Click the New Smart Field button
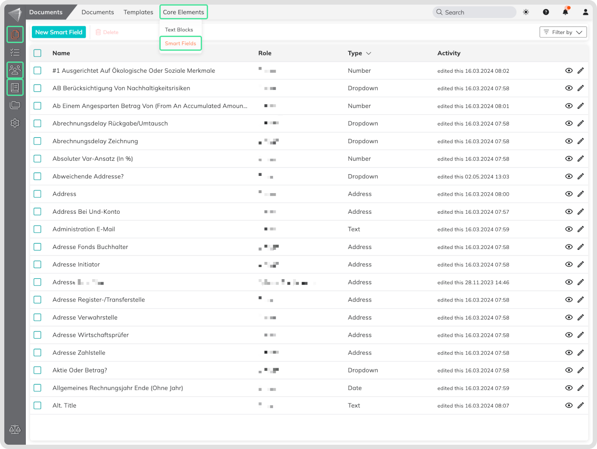The height and width of the screenshot is (449, 597). [x=59, y=32]
